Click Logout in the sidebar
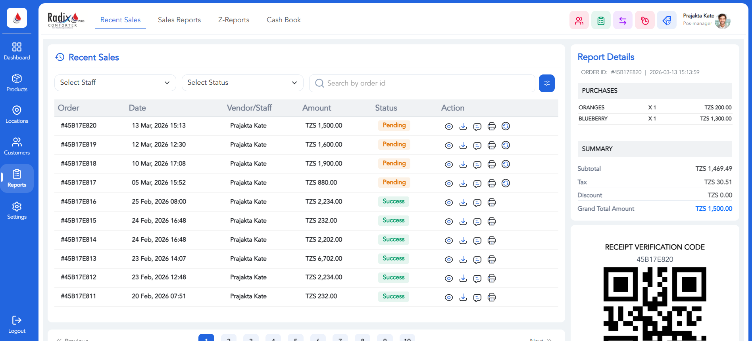 17,325
